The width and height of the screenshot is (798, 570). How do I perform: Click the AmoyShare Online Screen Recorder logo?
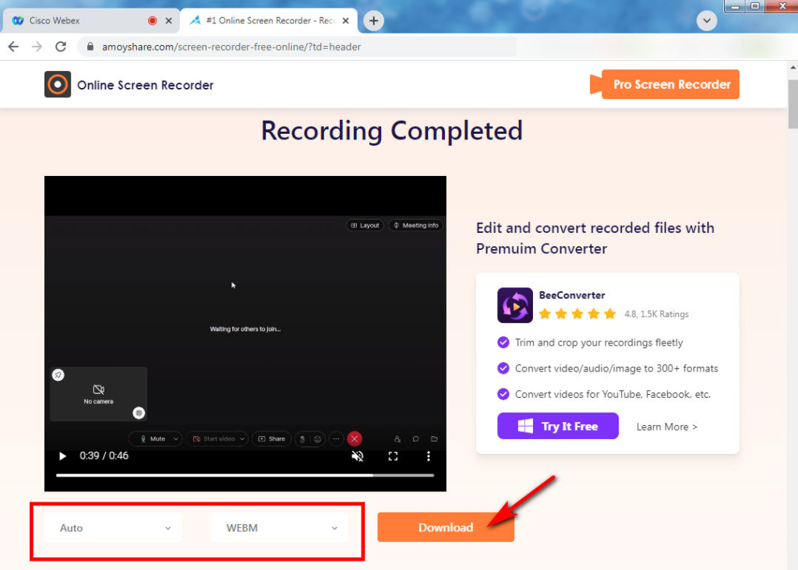click(x=58, y=84)
